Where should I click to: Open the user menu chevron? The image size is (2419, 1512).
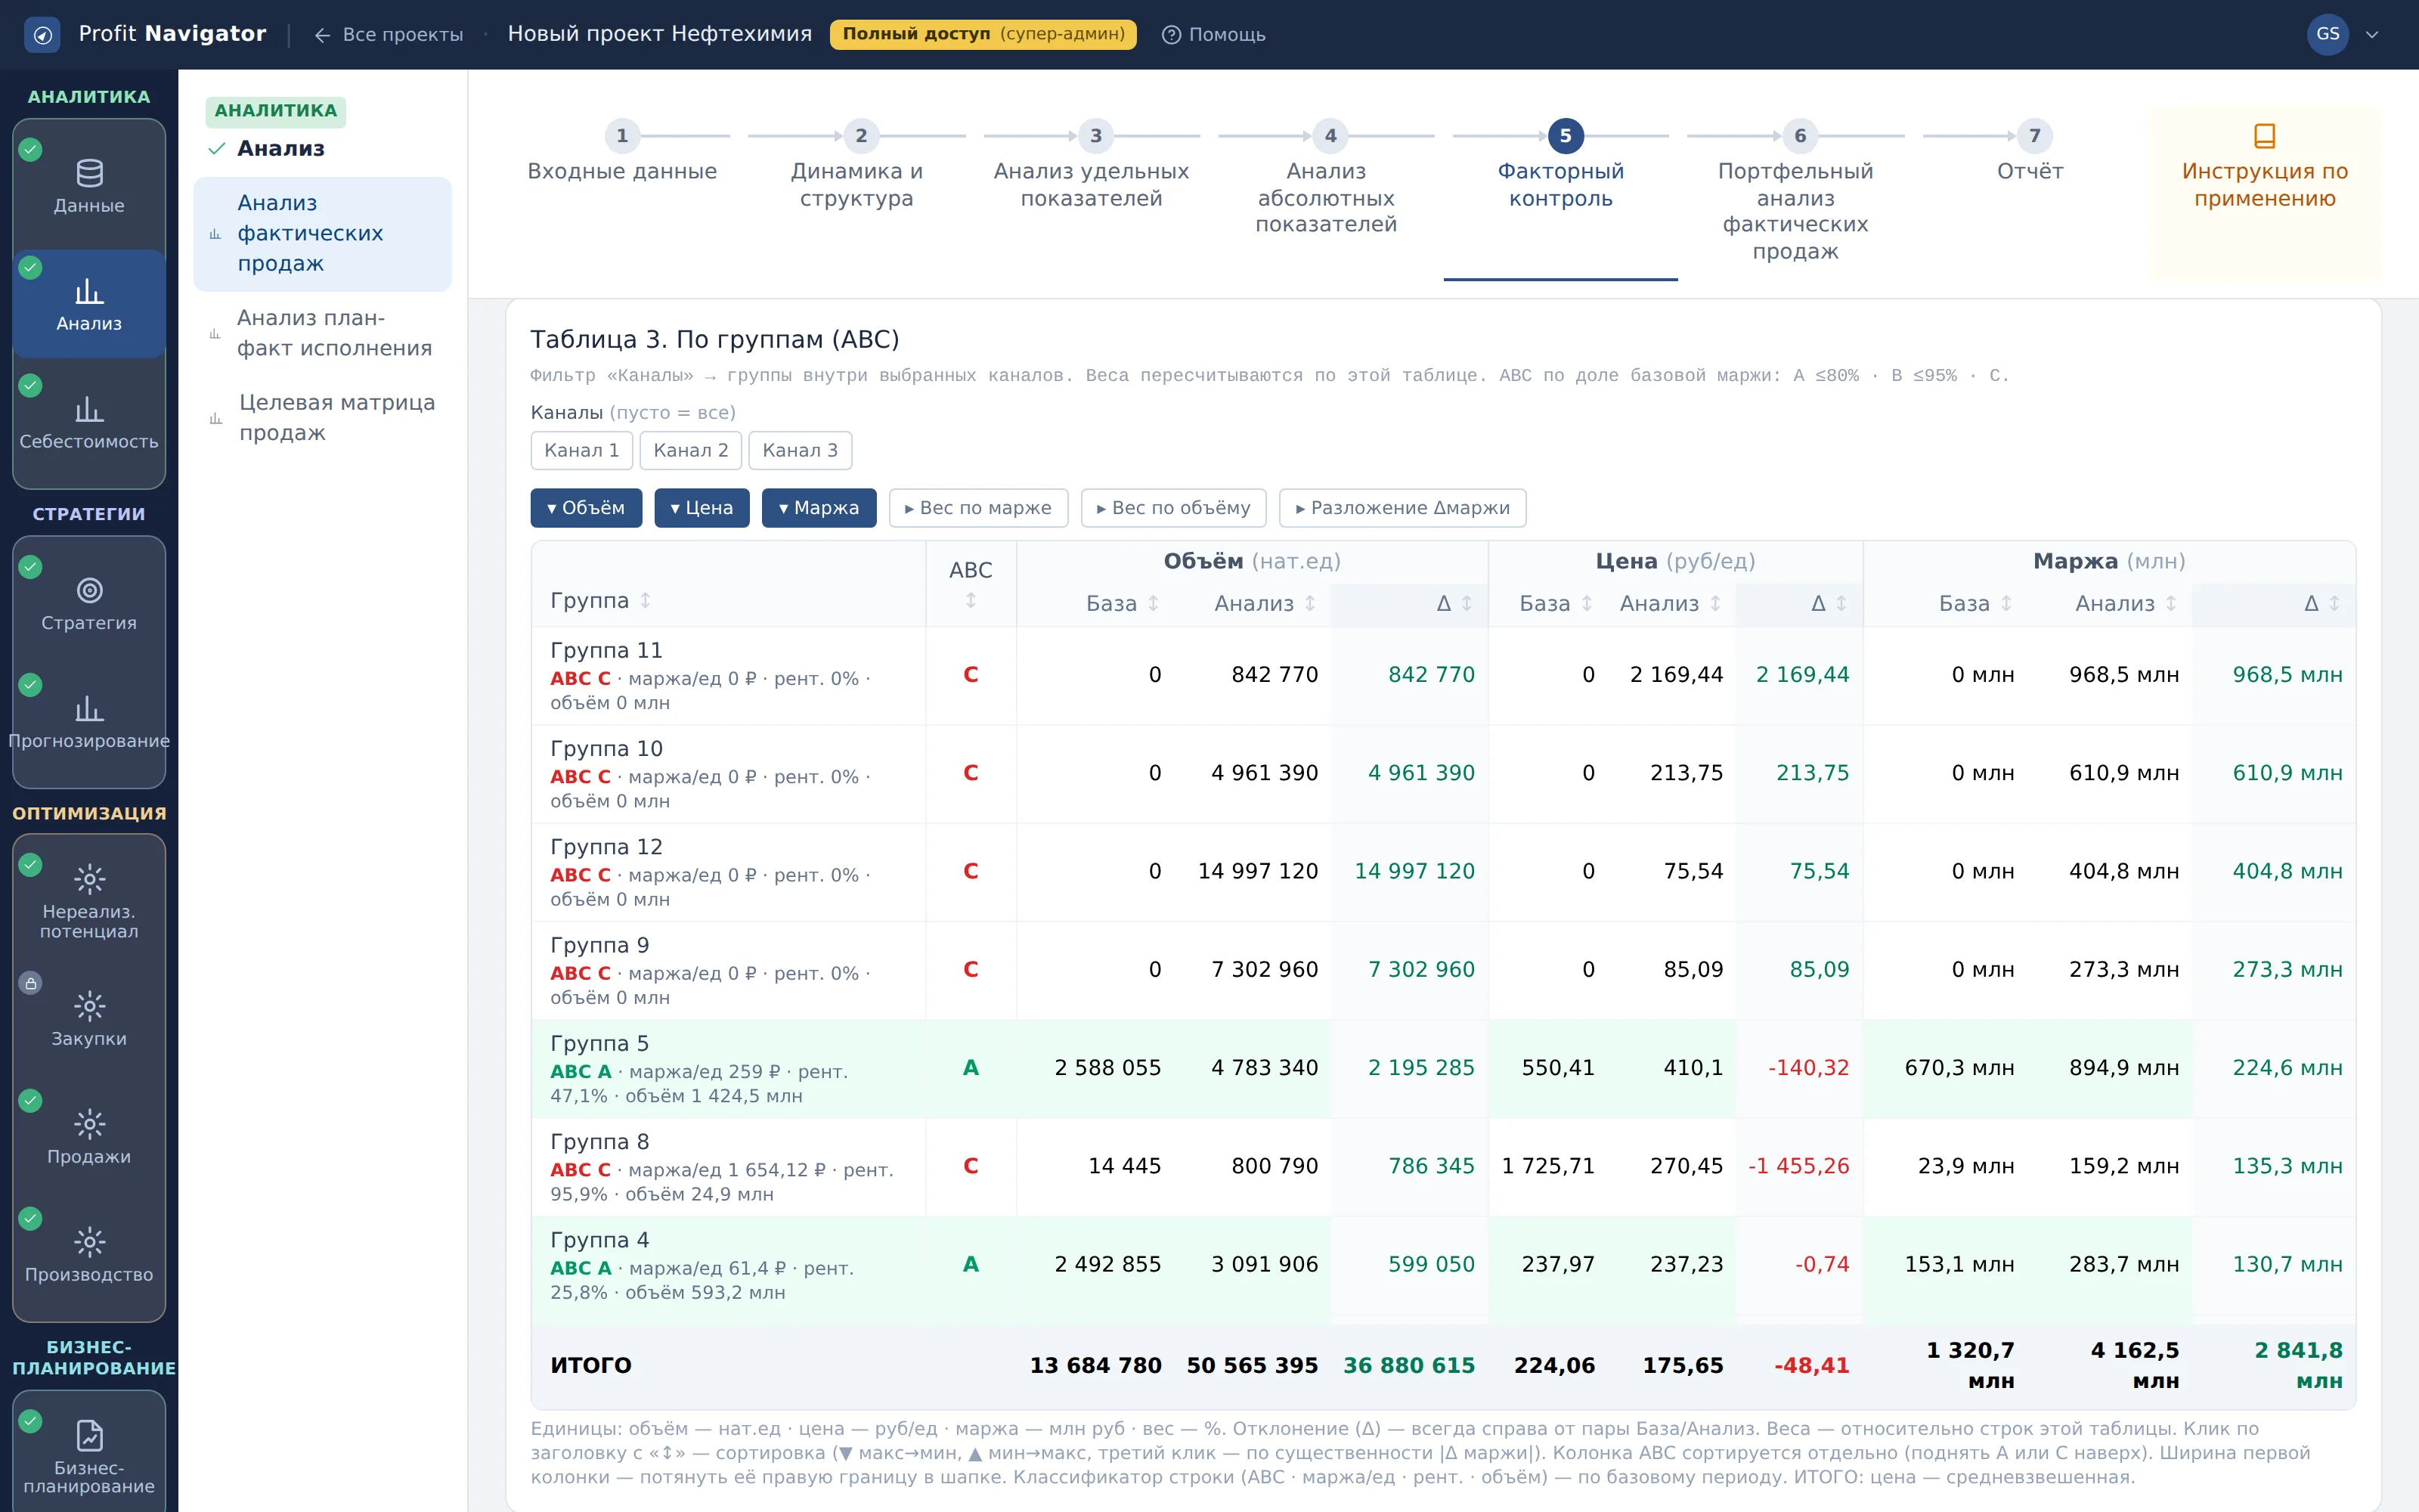click(2371, 35)
